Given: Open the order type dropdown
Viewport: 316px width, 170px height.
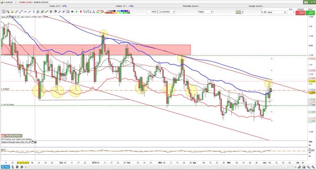Looking at the screenshot, I should pyautogui.click(x=276, y=12).
